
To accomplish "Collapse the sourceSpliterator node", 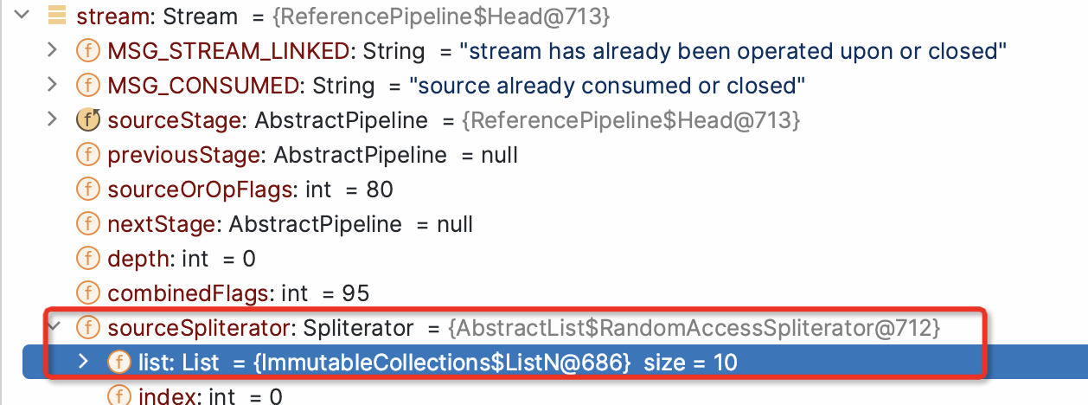I will tap(54, 327).
